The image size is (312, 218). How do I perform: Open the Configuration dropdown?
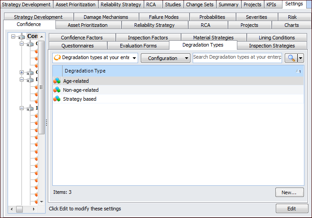pos(165,58)
